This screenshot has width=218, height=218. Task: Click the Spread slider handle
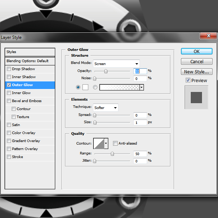[x=94, y=115]
